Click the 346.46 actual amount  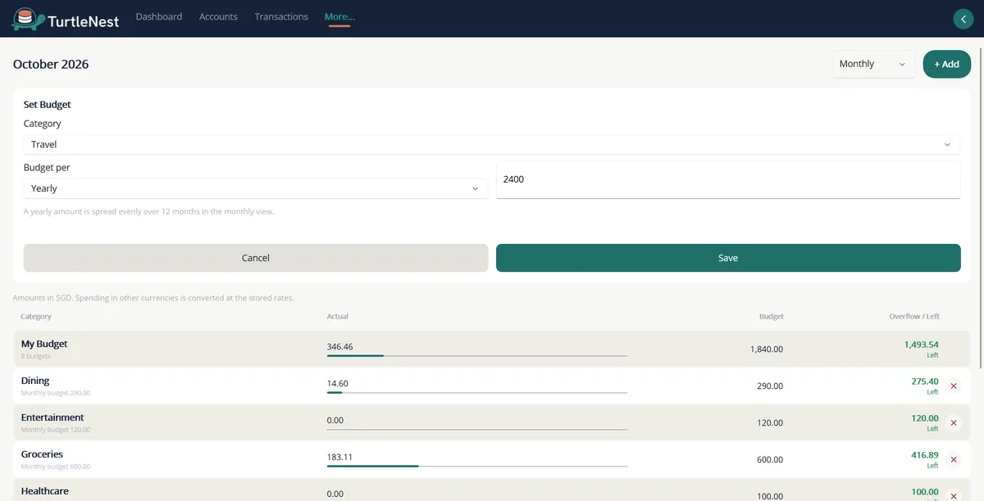tap(340, 347)
